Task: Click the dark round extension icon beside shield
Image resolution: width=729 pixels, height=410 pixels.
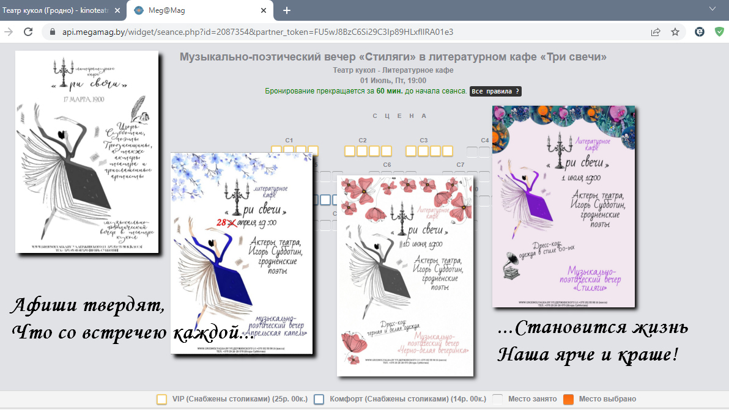Action: pos(700,32)
